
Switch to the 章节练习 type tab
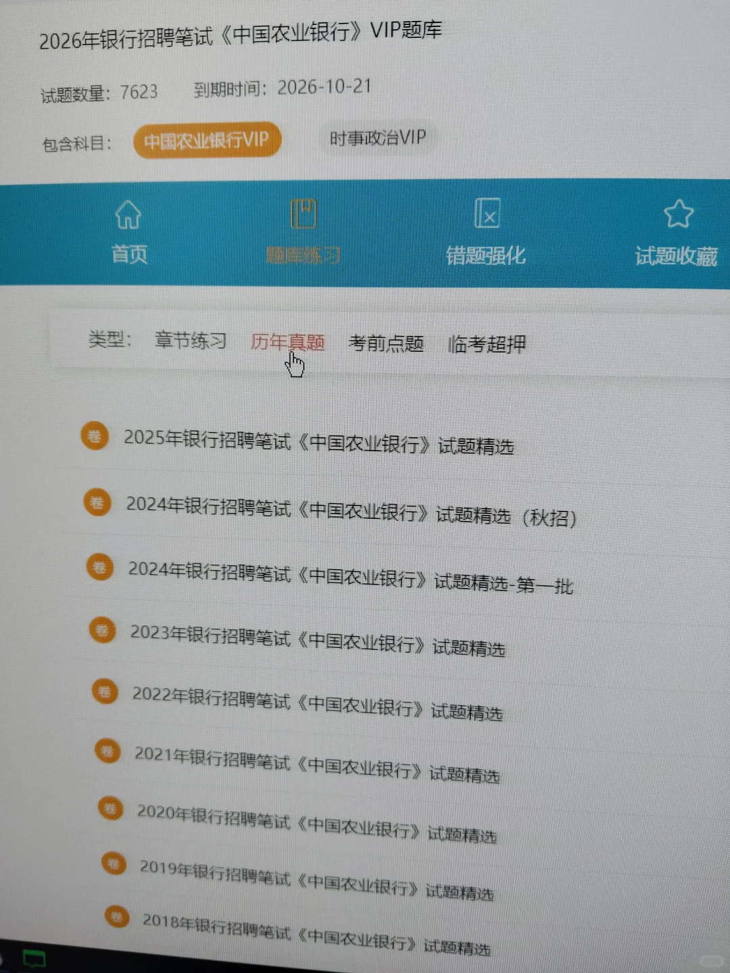click(x=191, y=340)
